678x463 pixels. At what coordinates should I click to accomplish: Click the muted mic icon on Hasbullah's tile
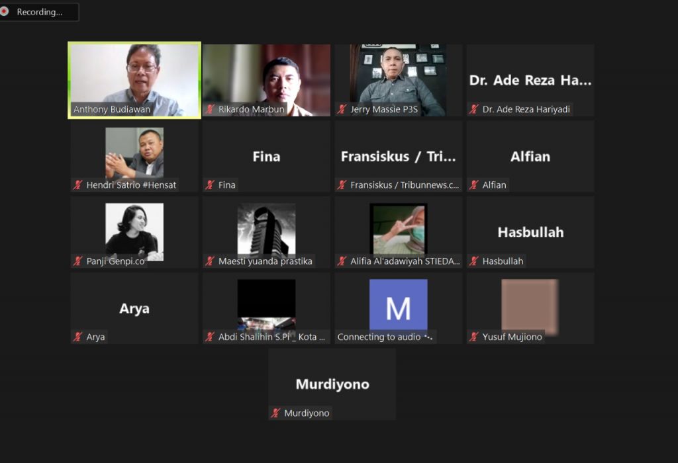474,261
